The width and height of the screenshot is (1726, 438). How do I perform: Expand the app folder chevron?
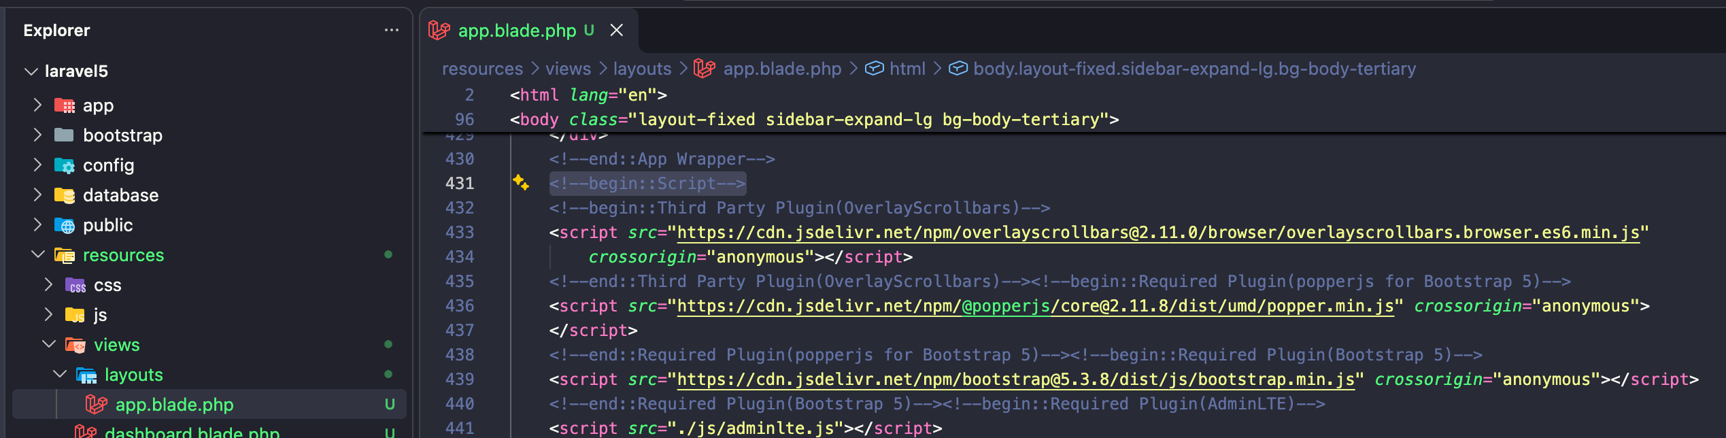(37, 105)
